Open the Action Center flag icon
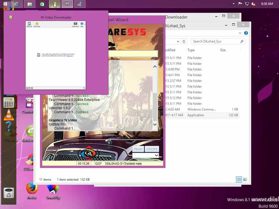 [x=240, y=4]
